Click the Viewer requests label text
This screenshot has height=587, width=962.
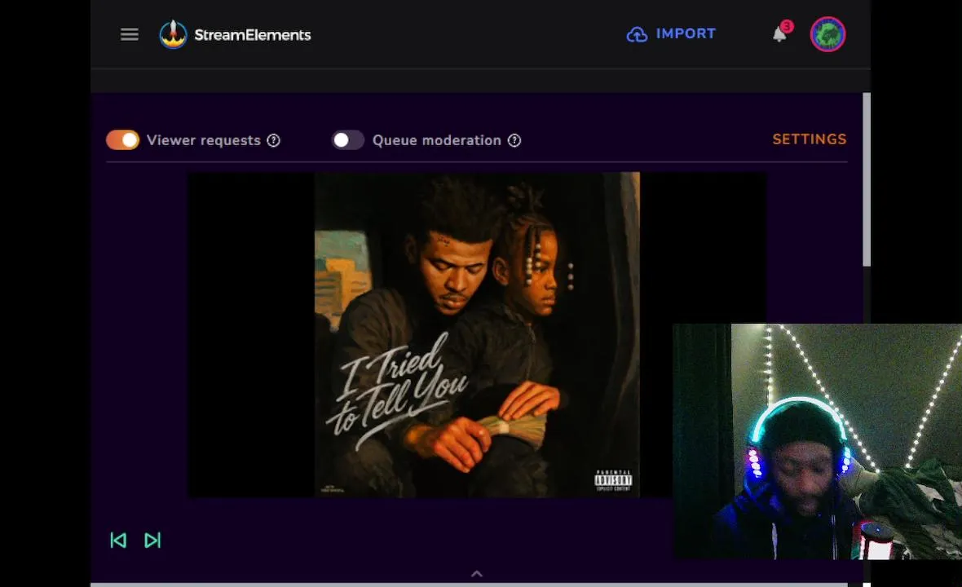click(x=204, y=140)
